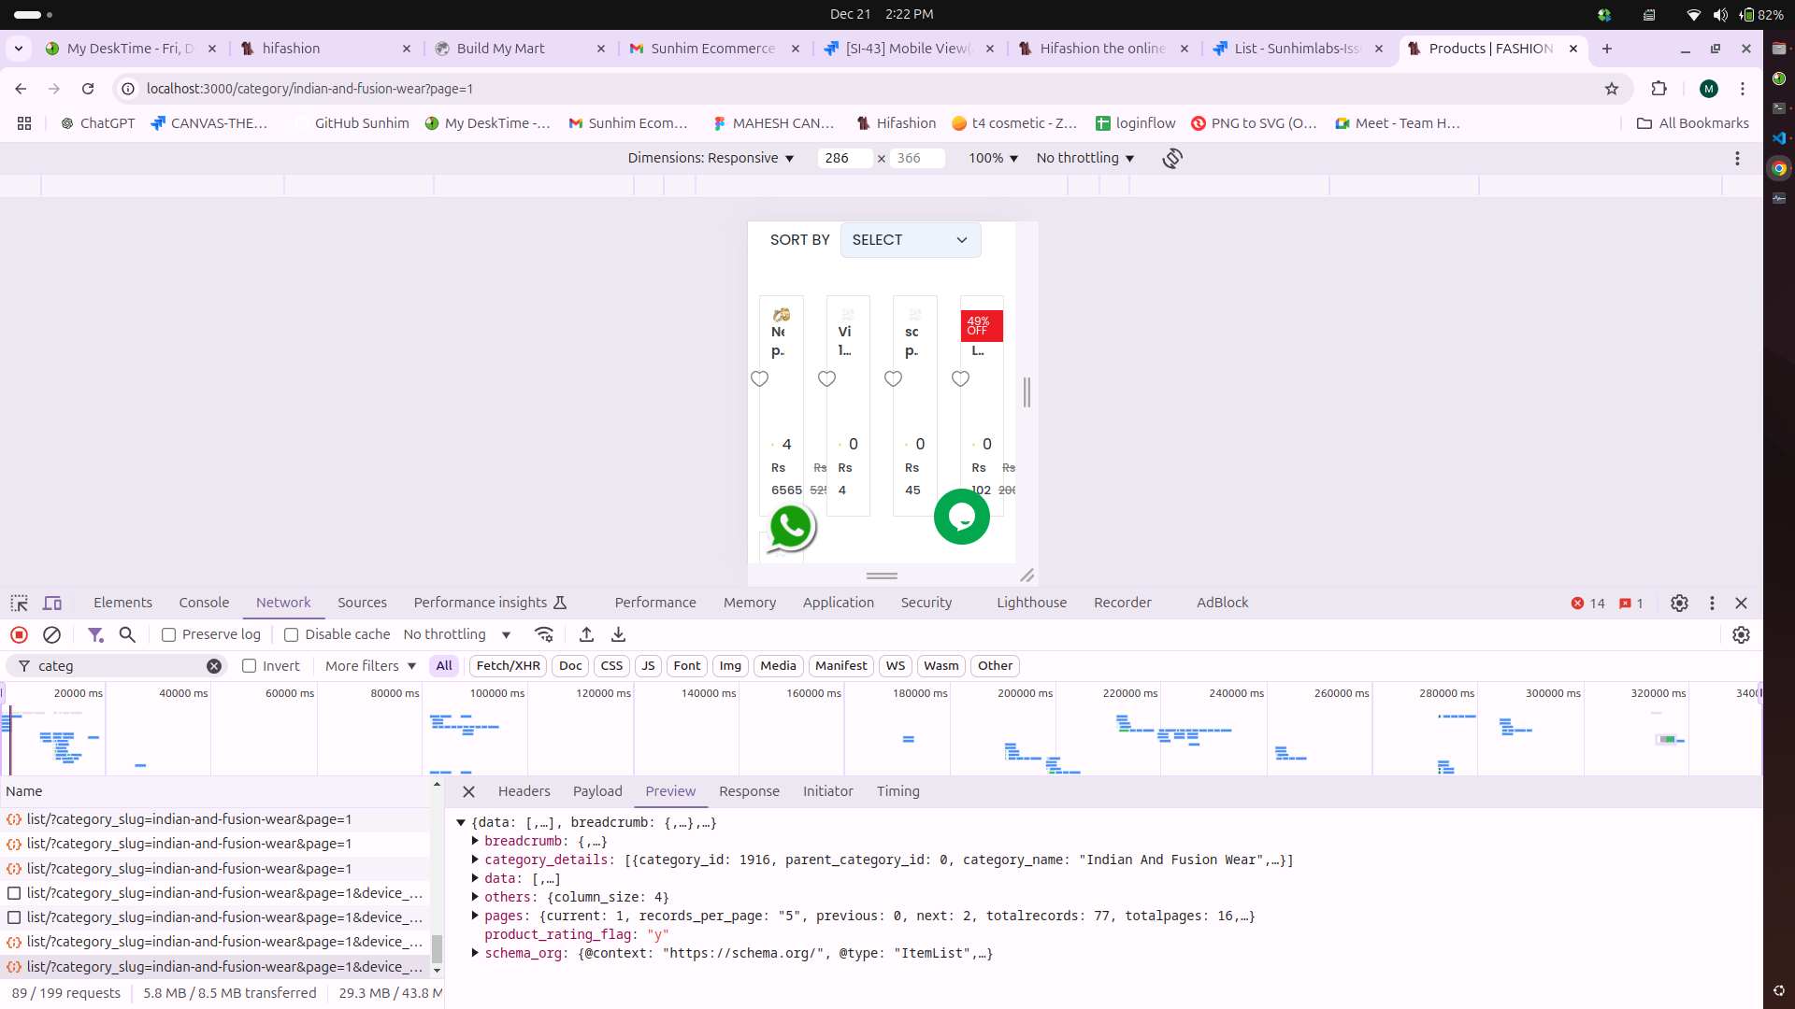Screen dimensions: 1795x1009
Task: Close the request details pane
Action: [469, 791]
